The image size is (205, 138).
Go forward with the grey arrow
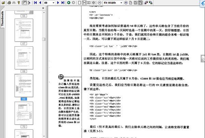73,3
